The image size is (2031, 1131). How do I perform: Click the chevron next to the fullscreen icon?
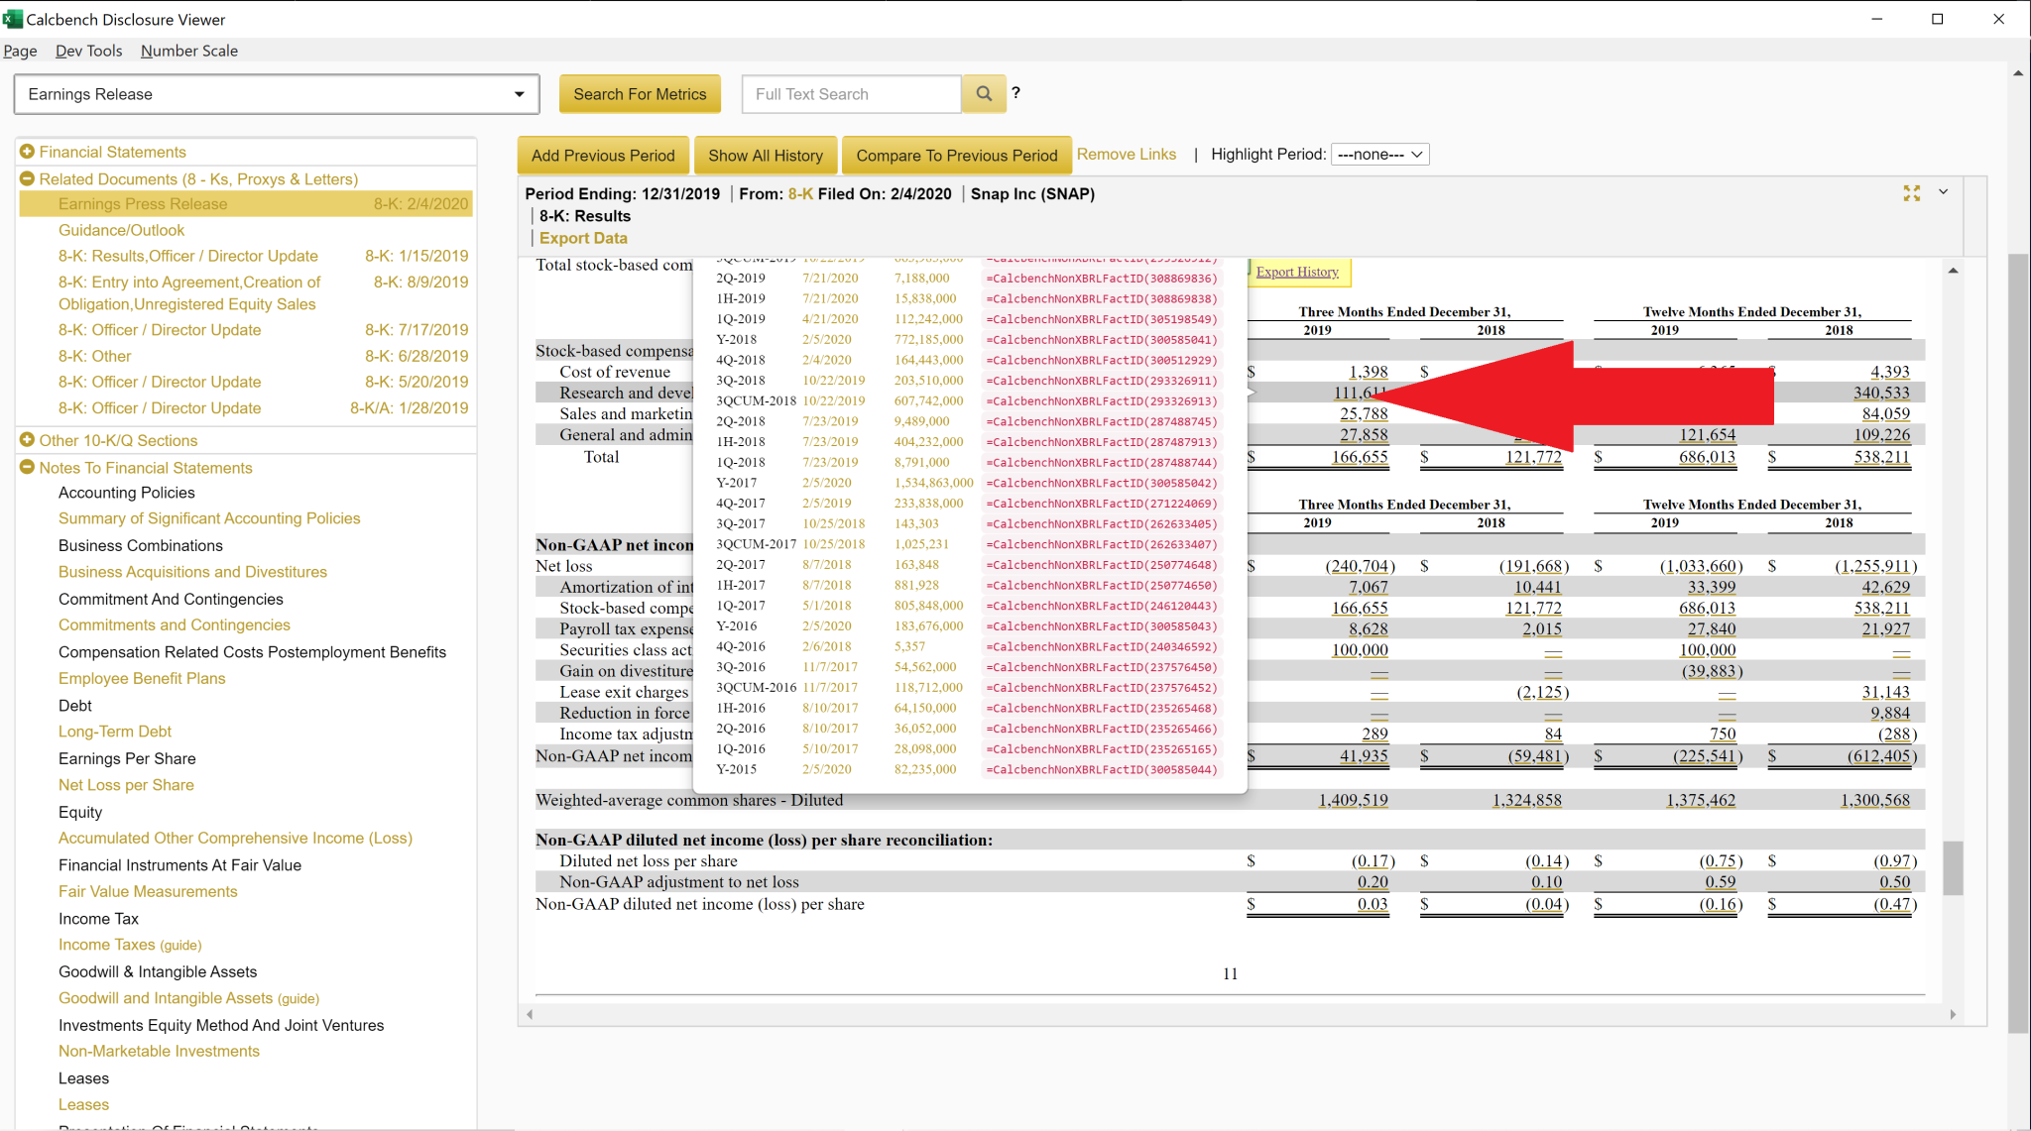[1944, 192]
